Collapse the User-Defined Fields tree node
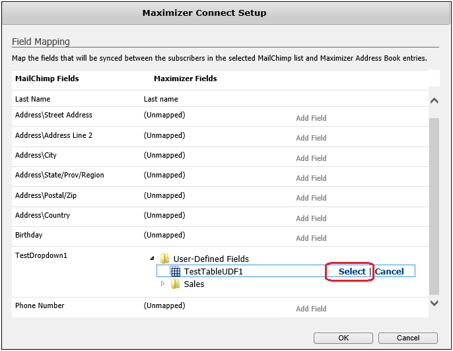This screenshot has height=351, width=453. pos(153,259)
